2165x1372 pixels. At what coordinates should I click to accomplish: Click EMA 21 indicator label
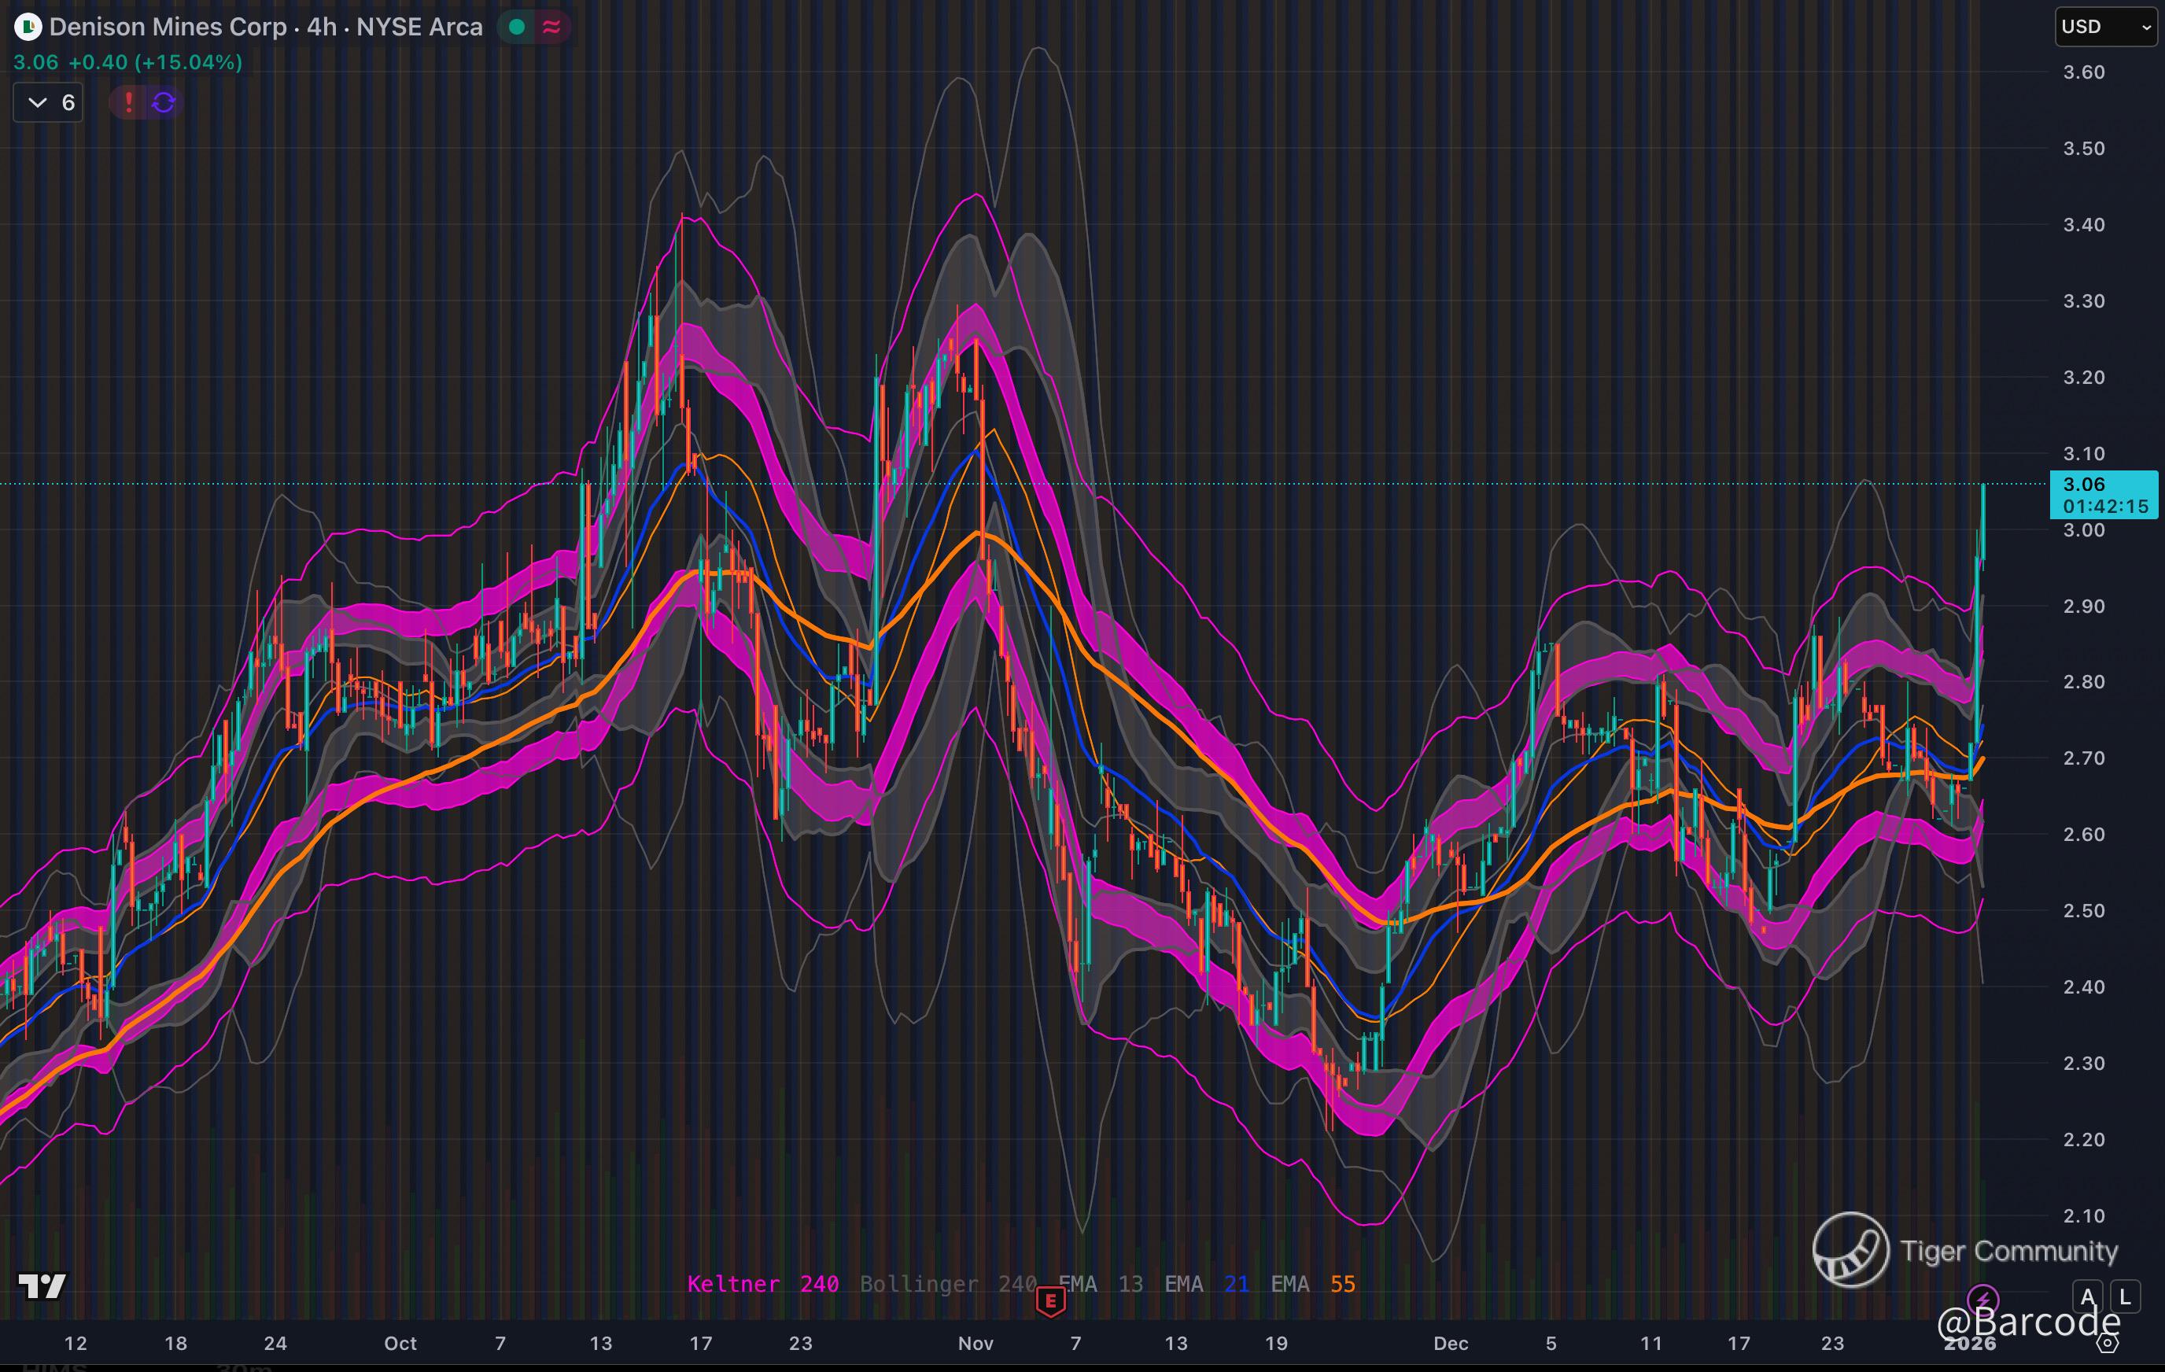coord(1206,1284)
